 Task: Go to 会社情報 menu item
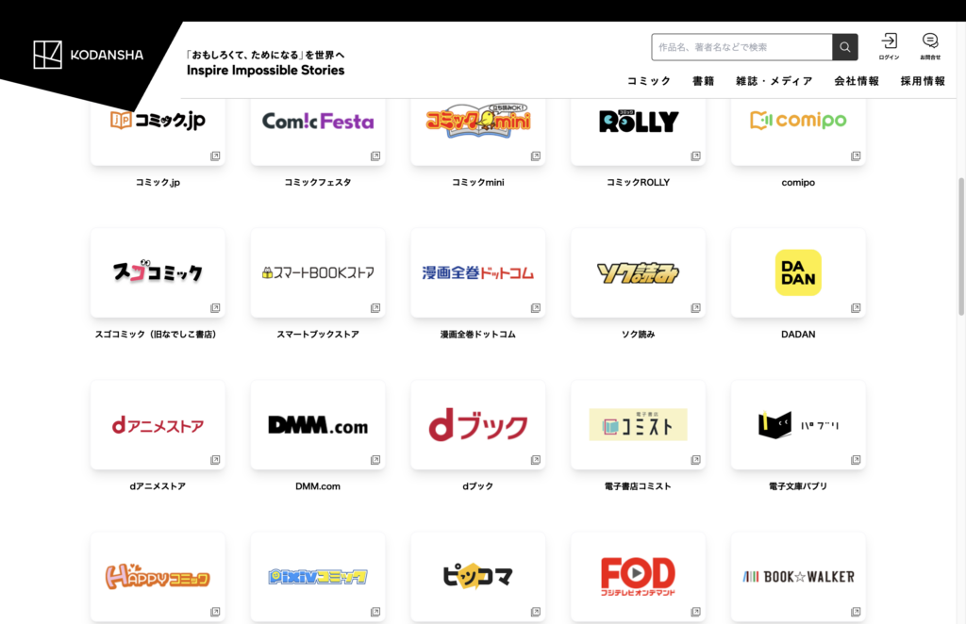click(856, 81)
